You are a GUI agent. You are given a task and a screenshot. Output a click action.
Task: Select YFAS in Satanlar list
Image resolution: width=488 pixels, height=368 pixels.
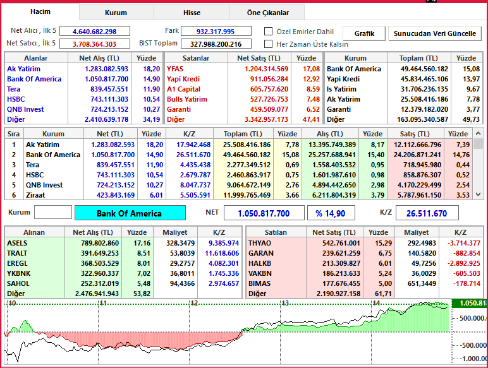click(175, 69)
